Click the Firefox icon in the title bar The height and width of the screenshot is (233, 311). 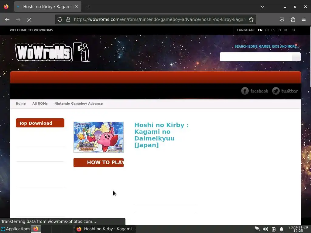6,7
